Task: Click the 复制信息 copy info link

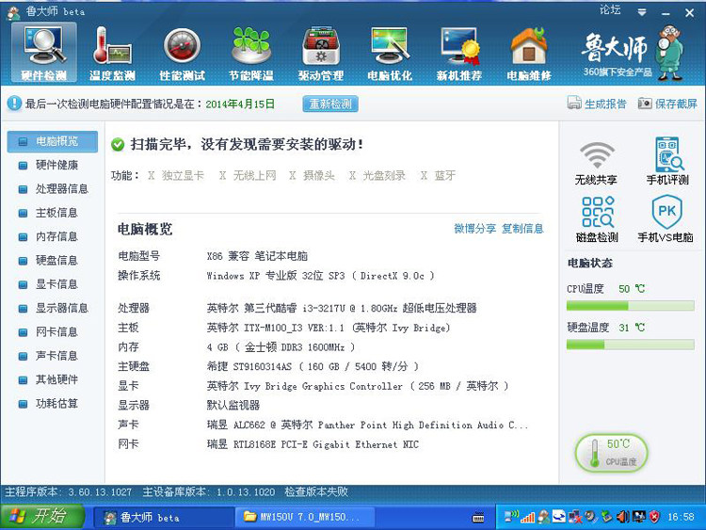Action: [522, 229]
